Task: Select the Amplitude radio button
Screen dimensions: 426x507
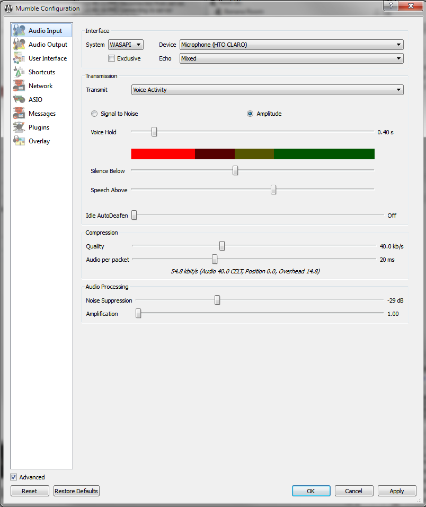Action: pyautogui.click(x=250, y=114)
